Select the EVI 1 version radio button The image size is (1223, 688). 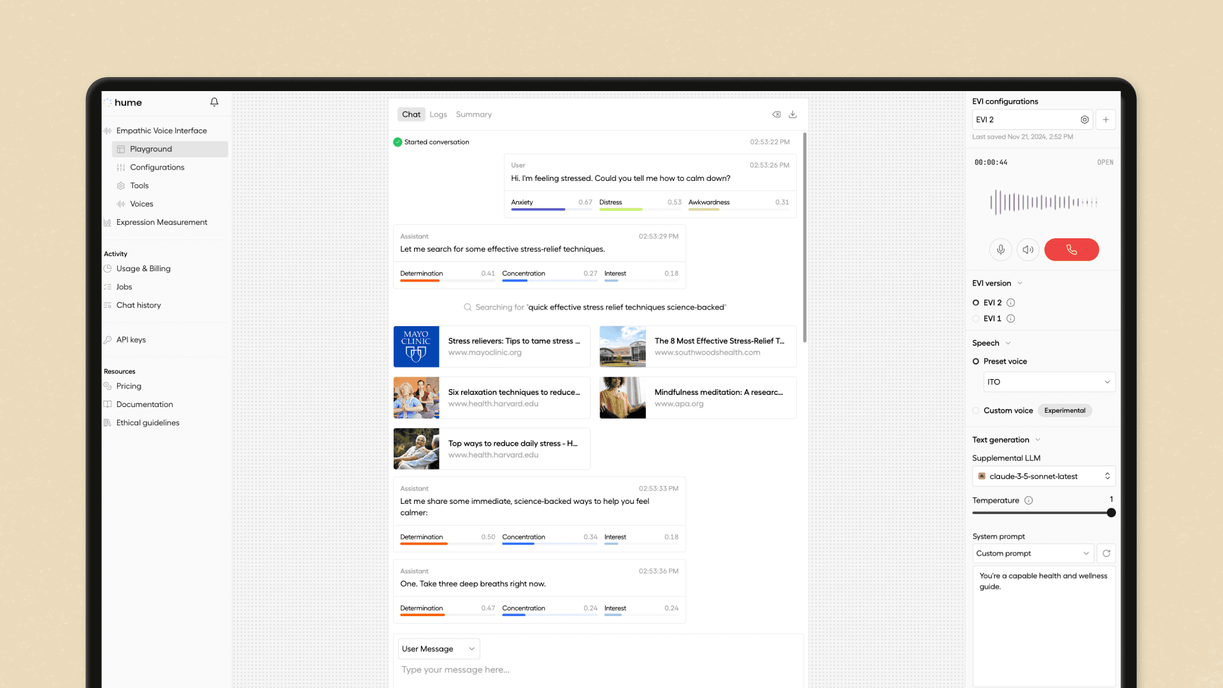[x=976, y=319]
